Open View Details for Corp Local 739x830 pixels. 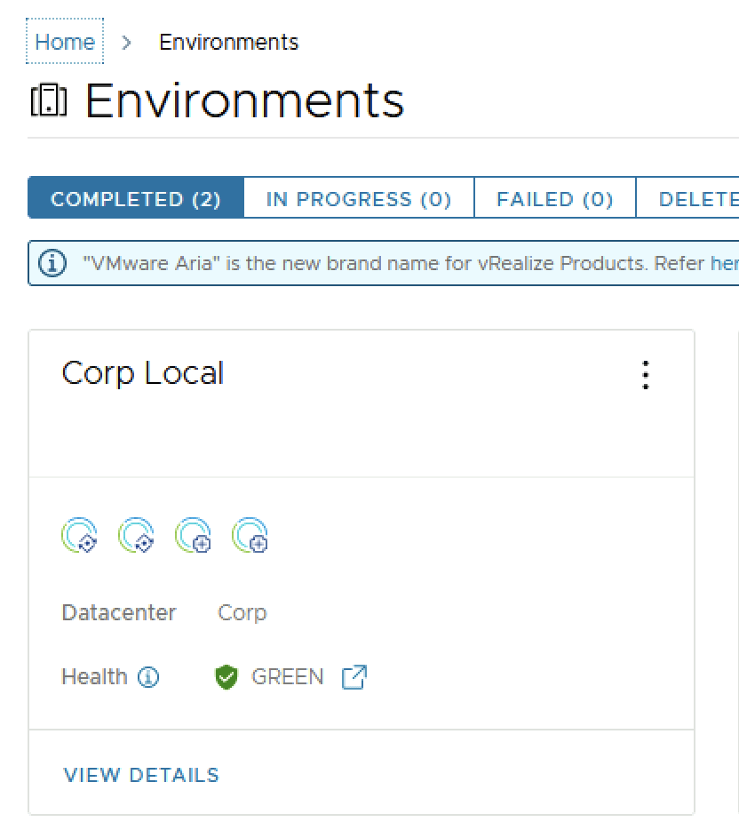[140, 775]
